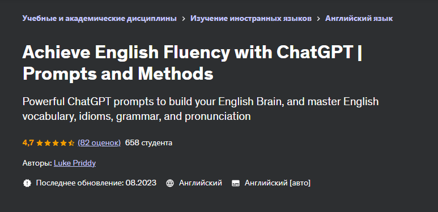Click the '658 студента' count

point(148,143)
